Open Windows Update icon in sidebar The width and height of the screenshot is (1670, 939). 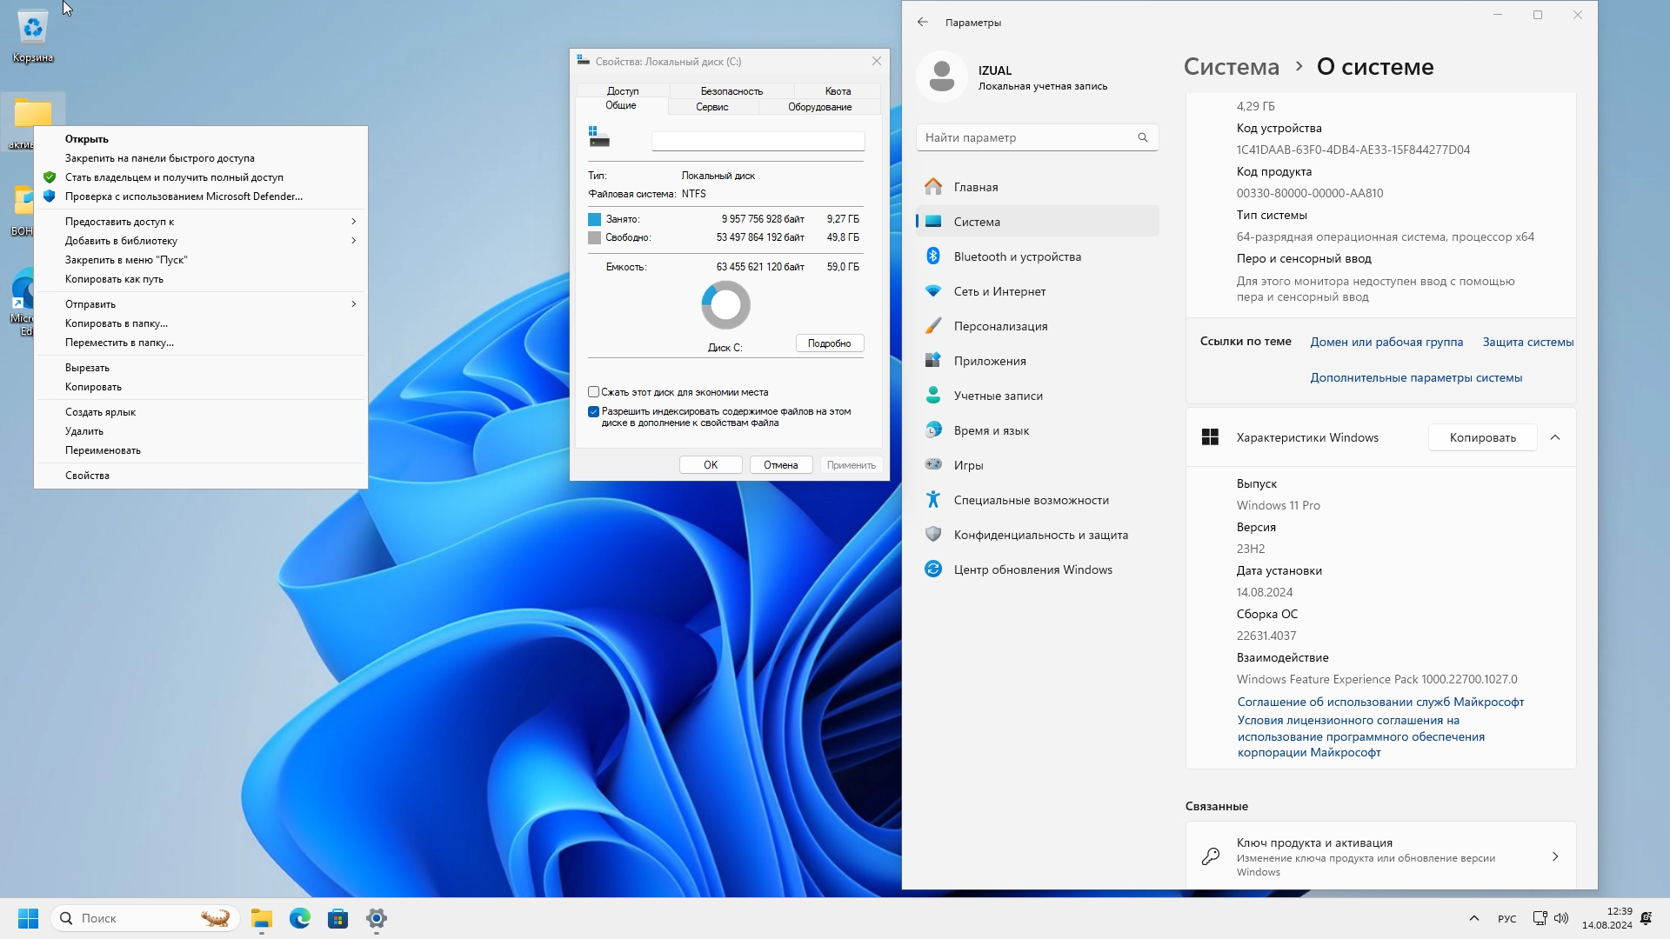[x=933, y=569]
